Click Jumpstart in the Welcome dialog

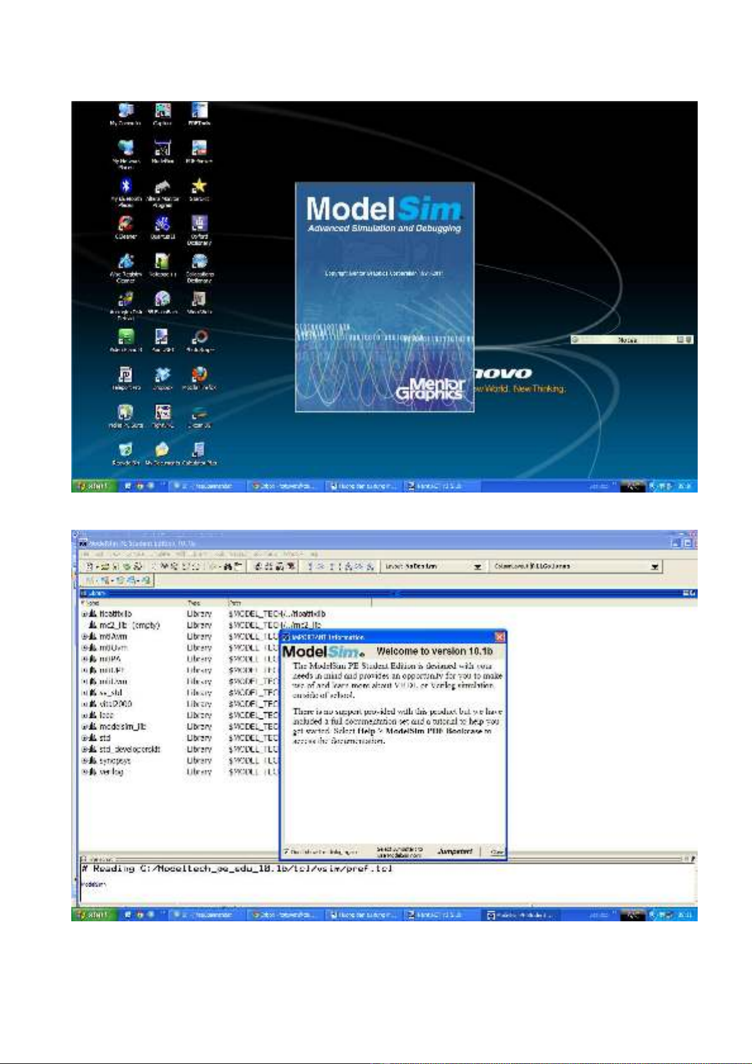click(455, 851)
